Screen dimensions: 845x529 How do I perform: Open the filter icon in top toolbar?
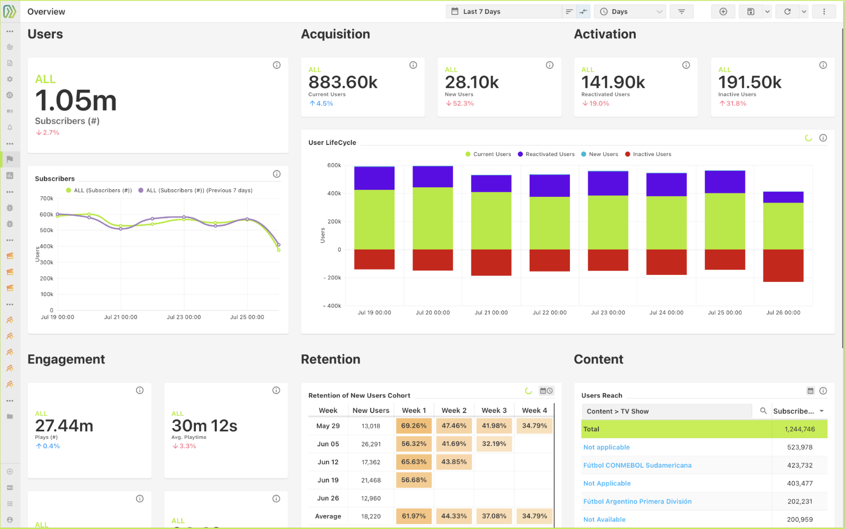(682, 11)
